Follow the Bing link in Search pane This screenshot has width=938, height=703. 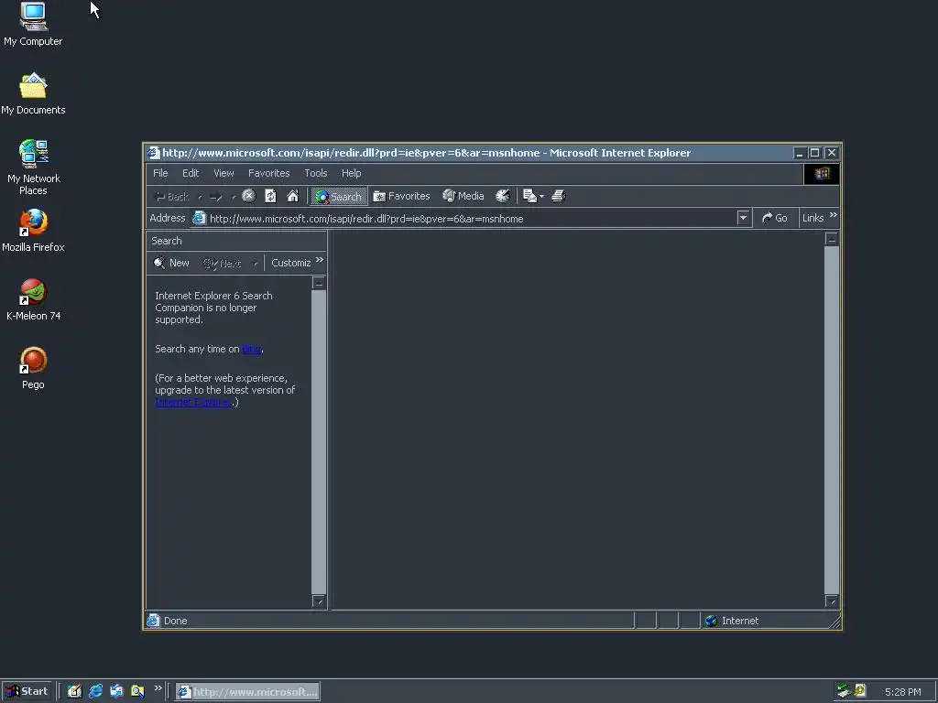[251, 349]
